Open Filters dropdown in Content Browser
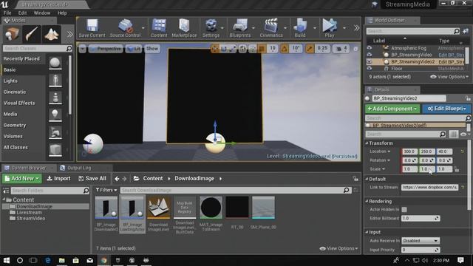 point(106,190)
